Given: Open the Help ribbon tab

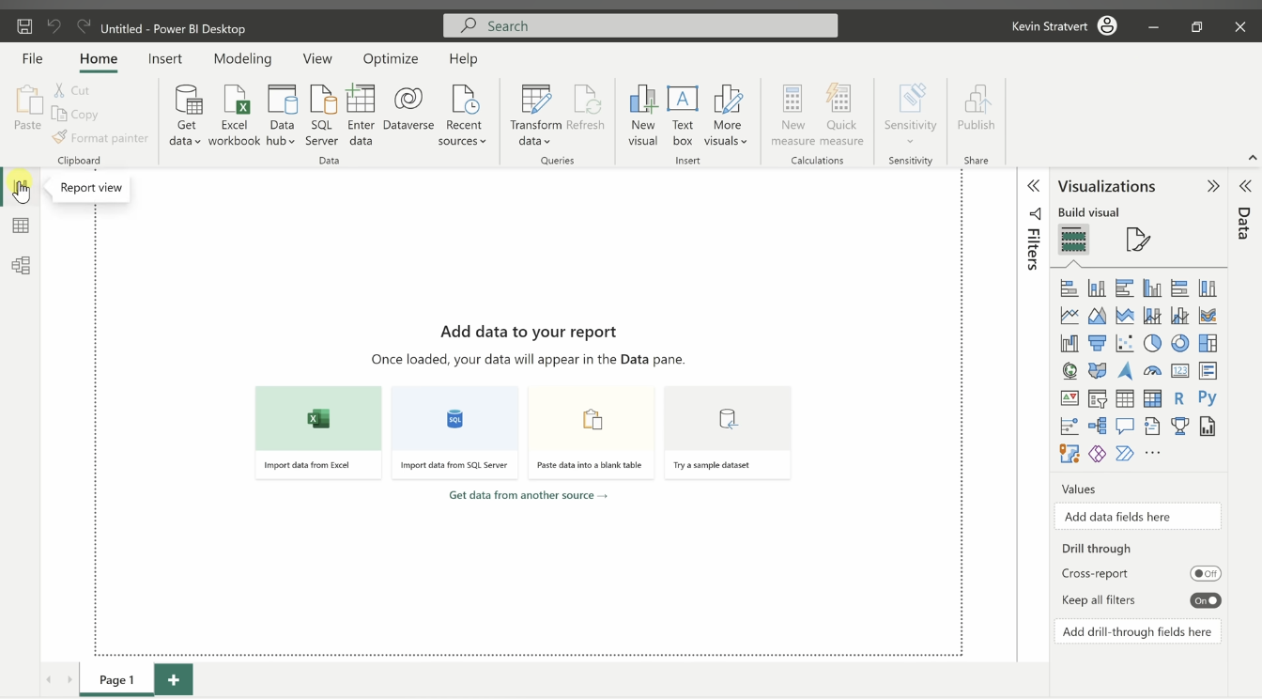Looking at the screenshot, I should click(x=463, y=58).
